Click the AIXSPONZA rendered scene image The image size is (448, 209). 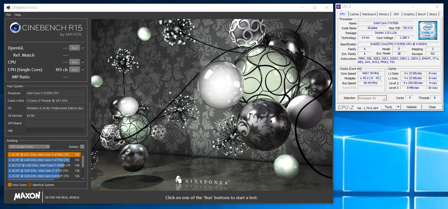(x=211, y=105)
